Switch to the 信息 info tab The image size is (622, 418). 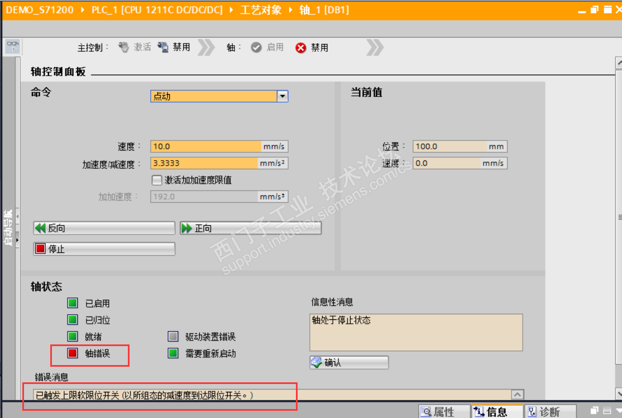pyautogui.click(x=497, y=412)
